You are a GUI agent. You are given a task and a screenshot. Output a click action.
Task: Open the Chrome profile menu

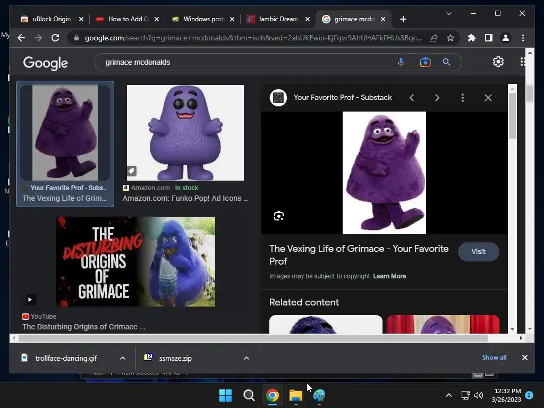506,38
